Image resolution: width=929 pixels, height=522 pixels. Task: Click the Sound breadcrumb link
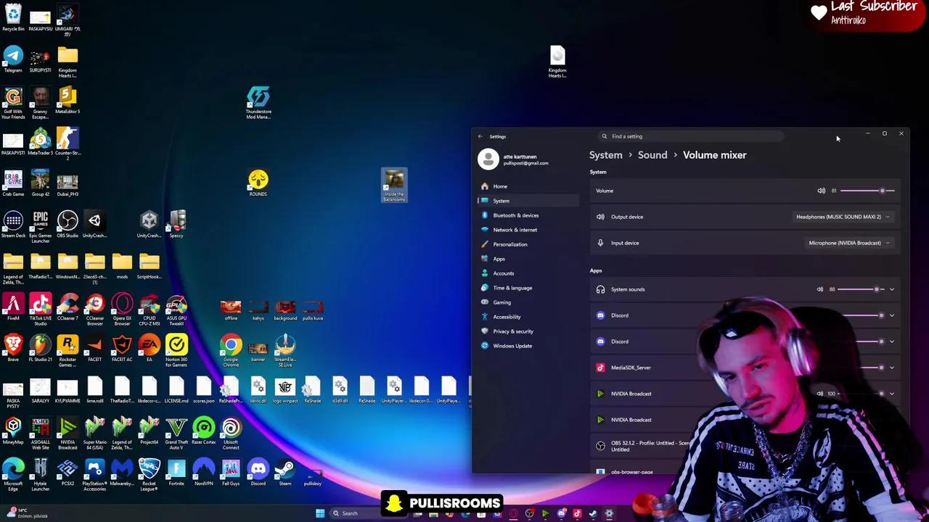[x=652, y=155]
